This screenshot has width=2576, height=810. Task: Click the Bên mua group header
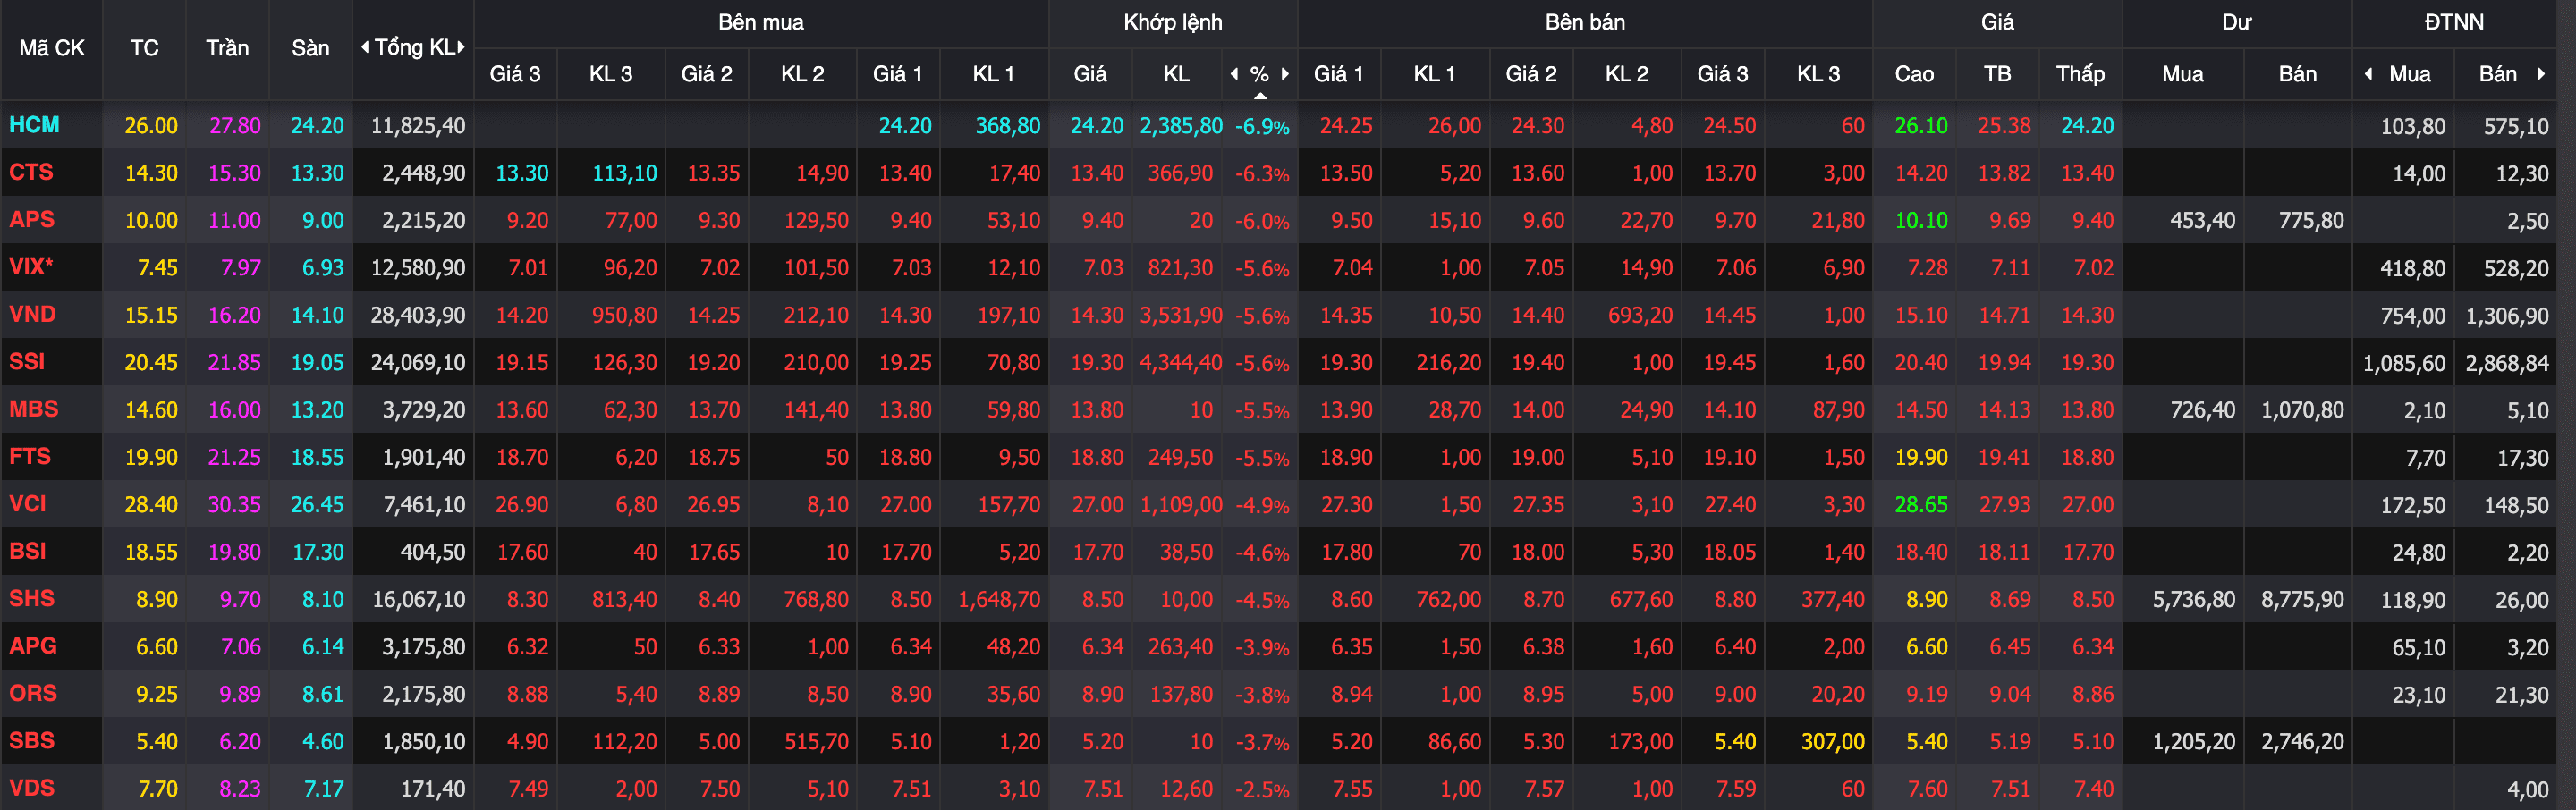761,22
